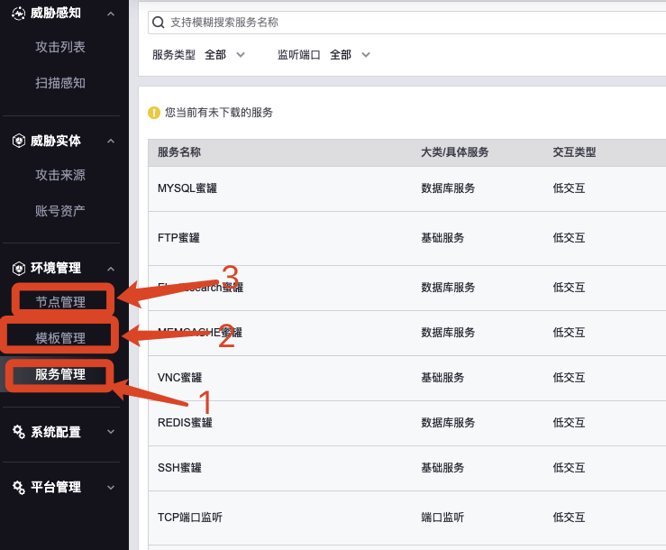Screen dimensions: 666x550
Task: Navigate to 节点管理 page
Action: (60, 302)
